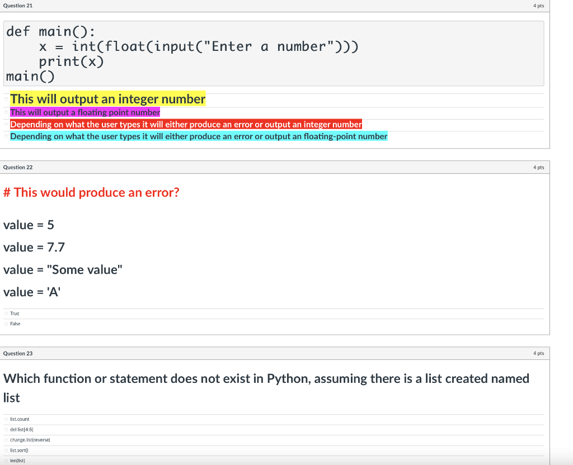This screenshot has height=465, width=573.
Task: Click the red "# This would produce an error?" text
Action: 91,192
